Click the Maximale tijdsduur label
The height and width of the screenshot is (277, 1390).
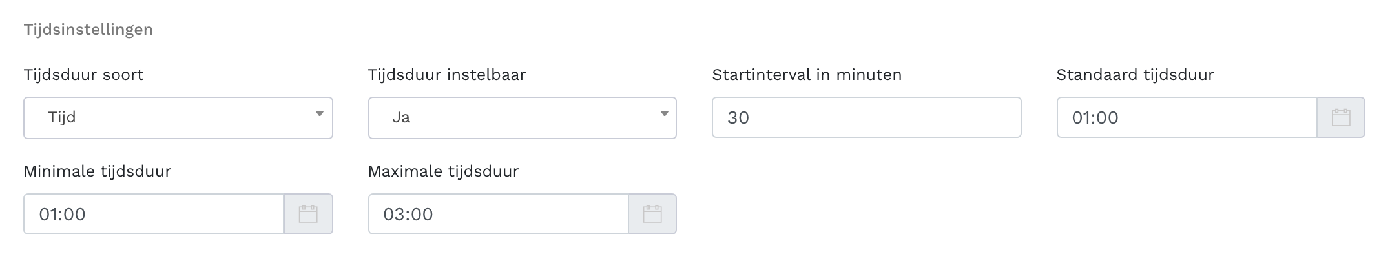(443, 171)
